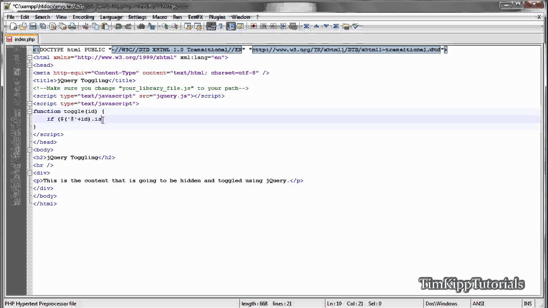The width and height of the screenshot is (548, 308).
Task: Close the document with the menu bar X
Action: (539, 17)
